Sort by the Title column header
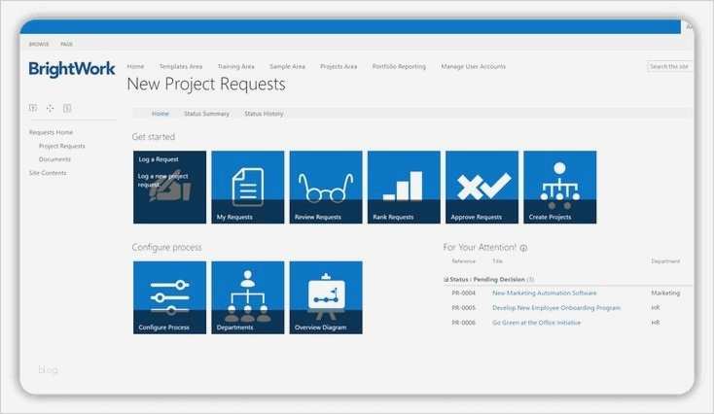Viewport: 714px width, 414px height. [x=497, y=261]
